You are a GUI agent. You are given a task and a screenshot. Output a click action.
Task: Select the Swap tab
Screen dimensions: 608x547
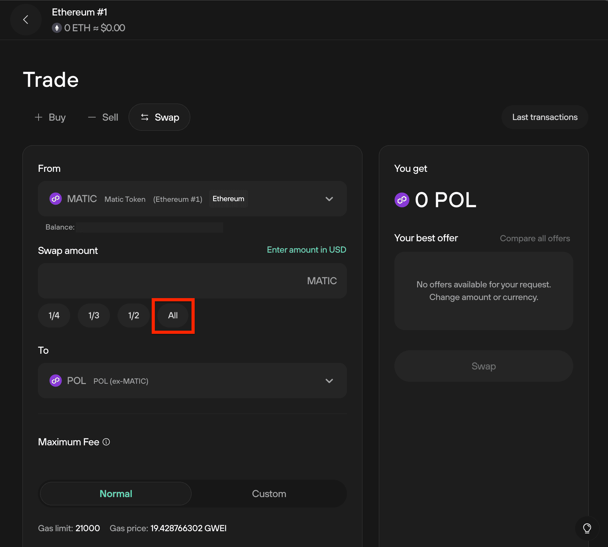[x=159, y=117]
